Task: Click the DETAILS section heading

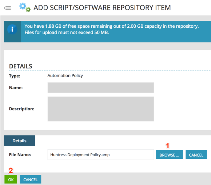Action: click(20, 66)
